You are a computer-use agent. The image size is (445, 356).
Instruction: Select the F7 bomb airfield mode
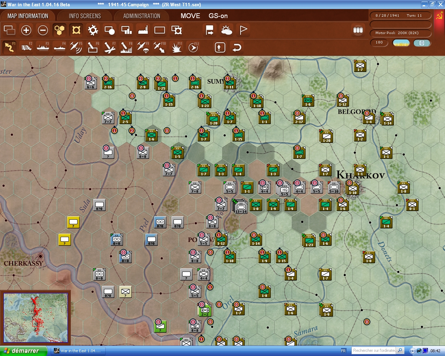(x=110, y=47)
